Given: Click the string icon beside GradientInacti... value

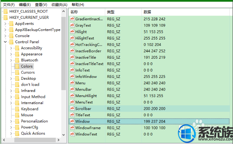Looking at the screenshot, I should 72,19.
